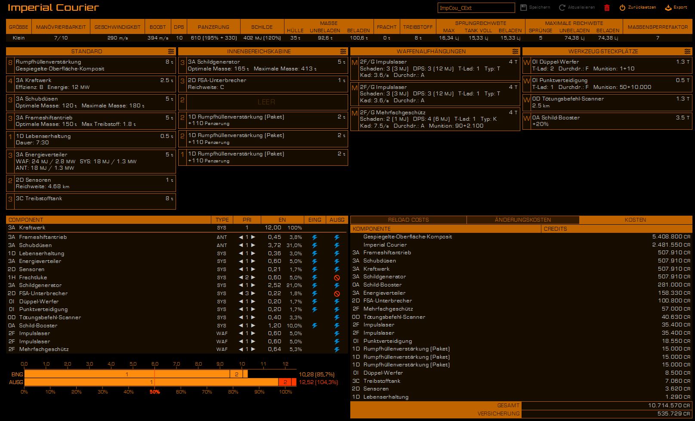Click the Export button label

click(680, 7)
